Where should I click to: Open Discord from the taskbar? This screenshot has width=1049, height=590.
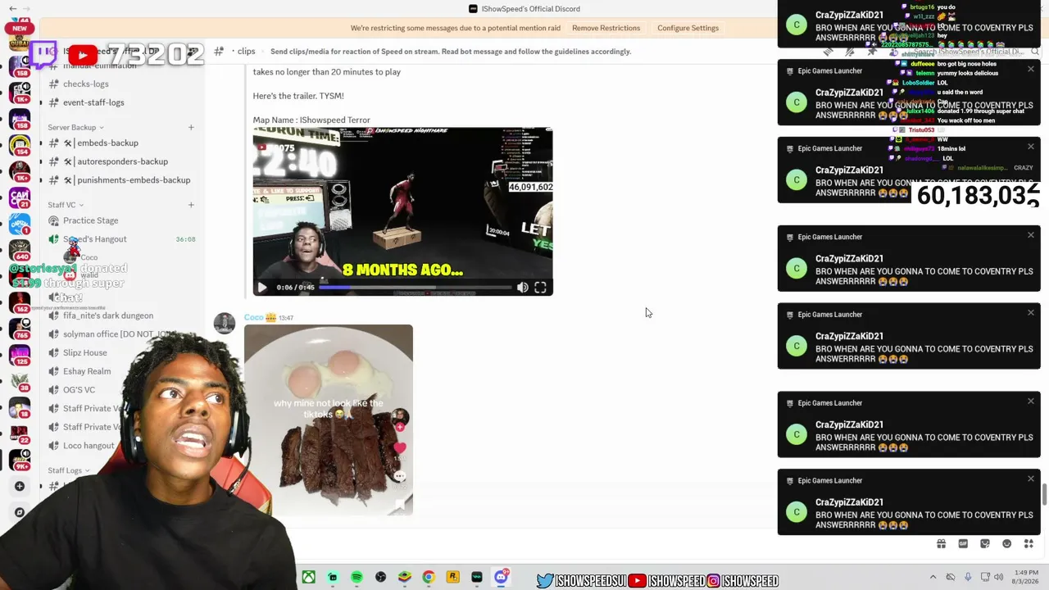pyautogui.click(x=501, y=578)
